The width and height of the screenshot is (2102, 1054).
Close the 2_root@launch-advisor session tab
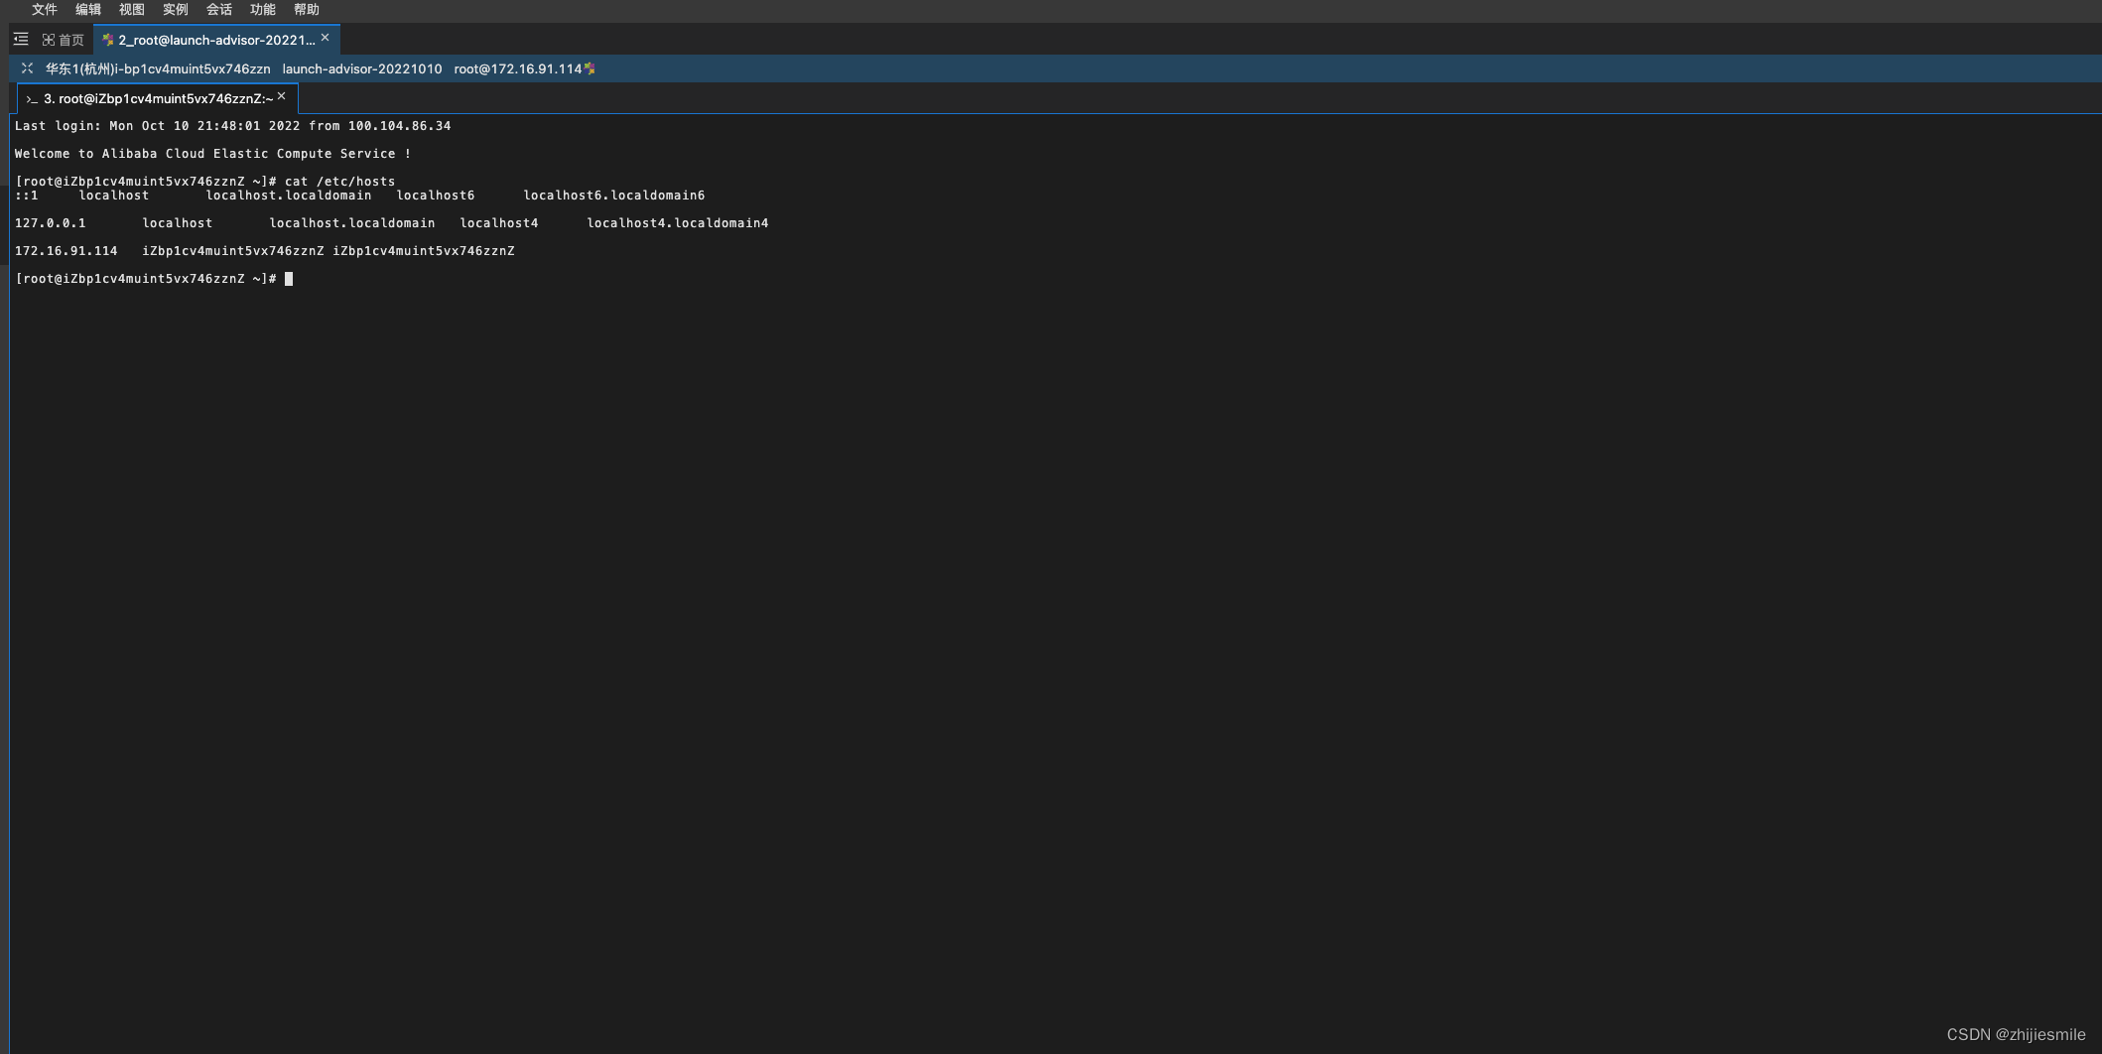pyautogui.click(x=325, y=38)
